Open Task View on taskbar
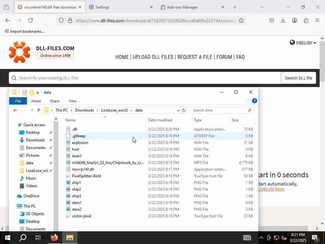This screenshot has width=325, height=244. [38, 238]
